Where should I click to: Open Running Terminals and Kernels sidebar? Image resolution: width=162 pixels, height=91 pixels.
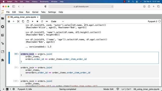click(3, 27)
